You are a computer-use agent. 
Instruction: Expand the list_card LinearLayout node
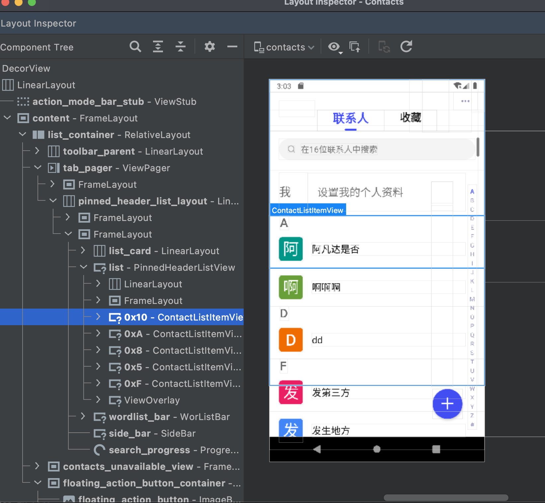(x=83, y=251)
